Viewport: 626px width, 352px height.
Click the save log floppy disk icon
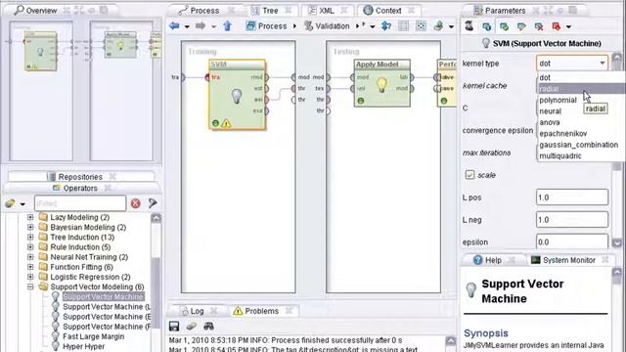(174, 326)
